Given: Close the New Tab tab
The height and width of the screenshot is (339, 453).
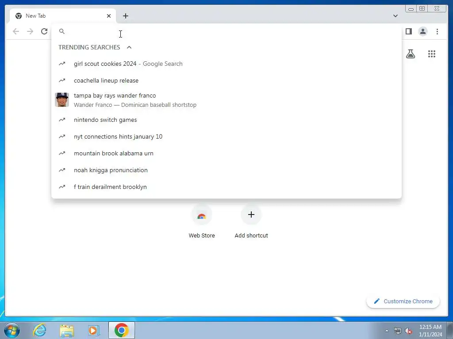Looking at the screenshot, I should pyautogui.click(x=109, y=16).
